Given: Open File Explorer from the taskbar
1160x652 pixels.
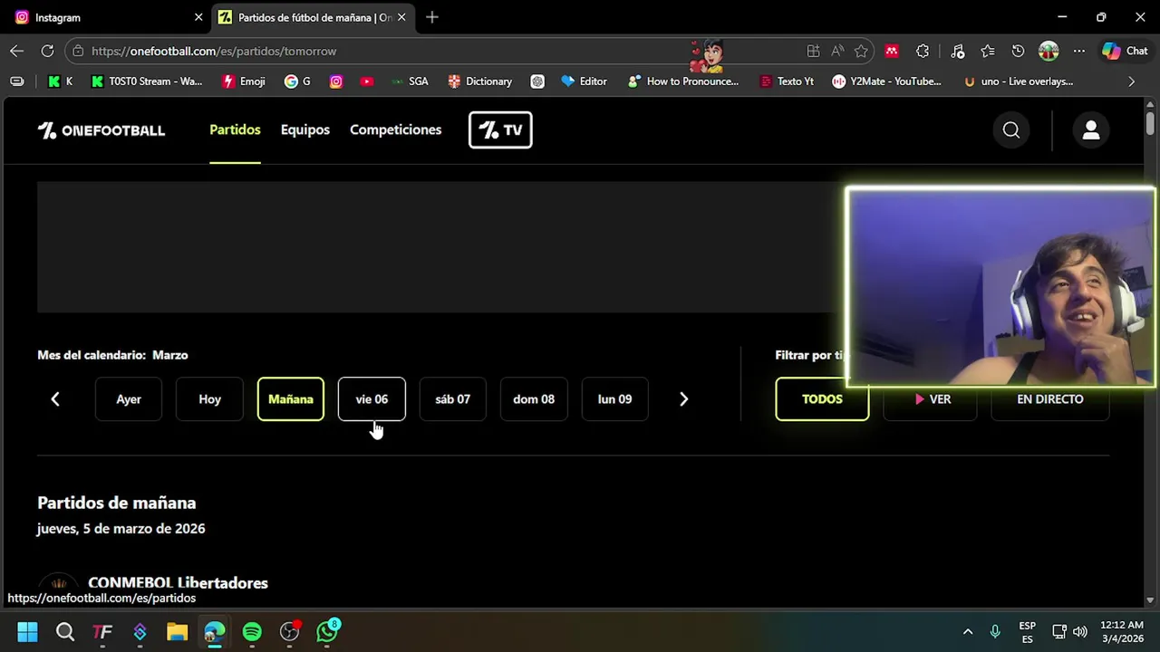Looking at the screenshot, I should tap(177, 631).
